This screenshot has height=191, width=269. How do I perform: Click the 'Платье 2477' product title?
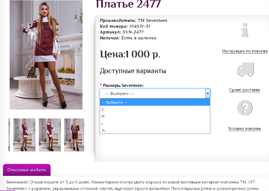pyautogui.click(x=128, y=4)
